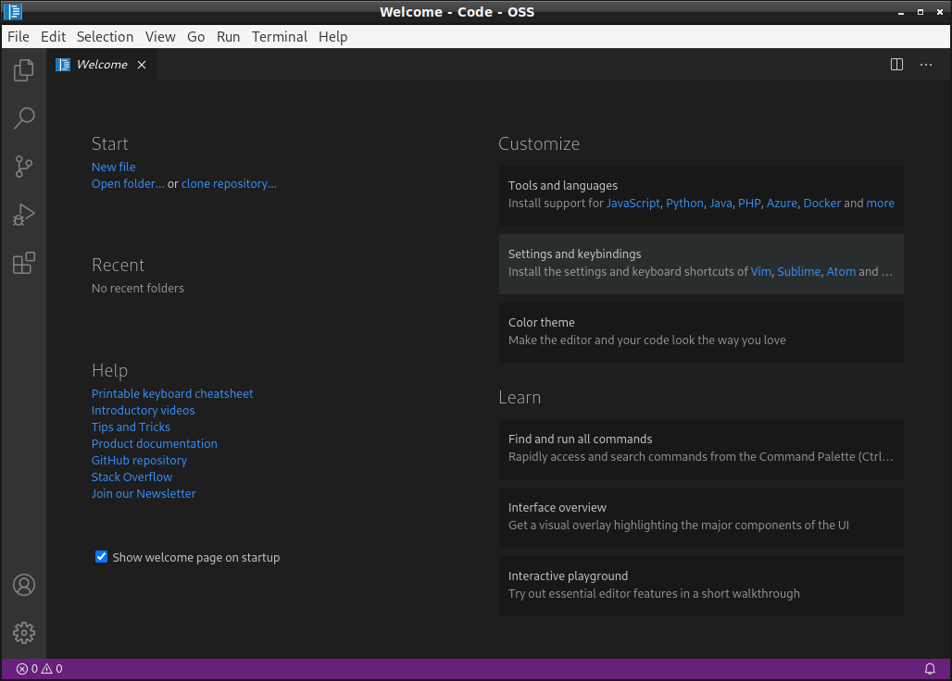Open GitHub repository link

tap(139, 460)
